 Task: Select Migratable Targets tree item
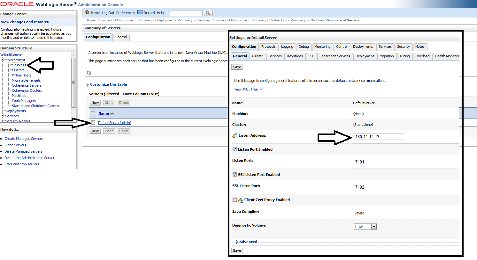(x=26, y=80)
